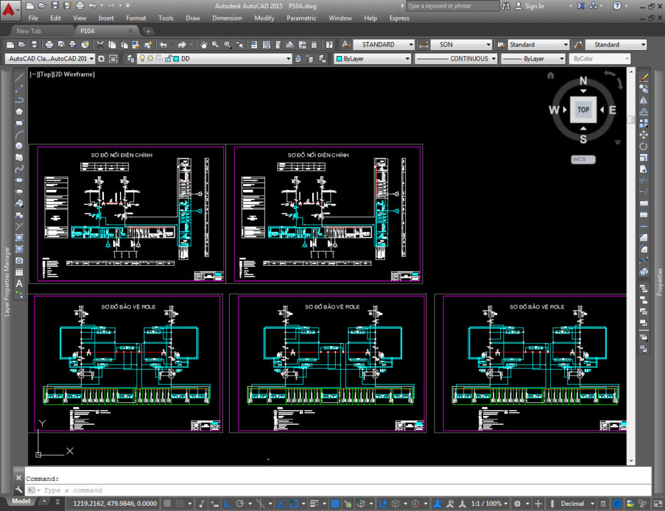
Task: Click the WCS coordinate system button
Action: [582, 160]
